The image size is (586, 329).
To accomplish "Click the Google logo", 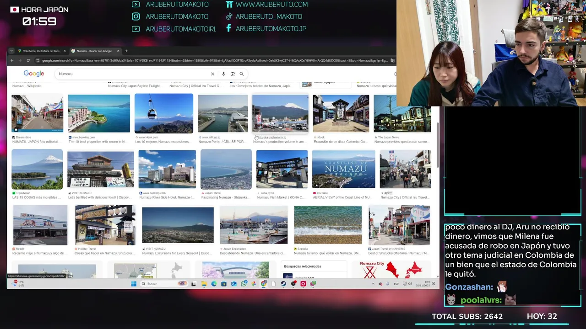I will pyautogui.click(x=34, y=74).
